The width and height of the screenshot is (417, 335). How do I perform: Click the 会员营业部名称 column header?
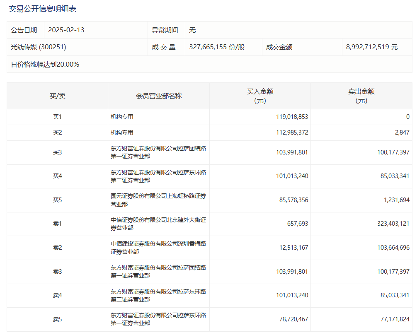[x=159, y=96]
